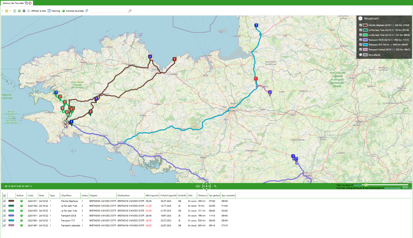Uncheck Transport Leland legend checkbox
The image size is (413, 238).
[360, 50]
